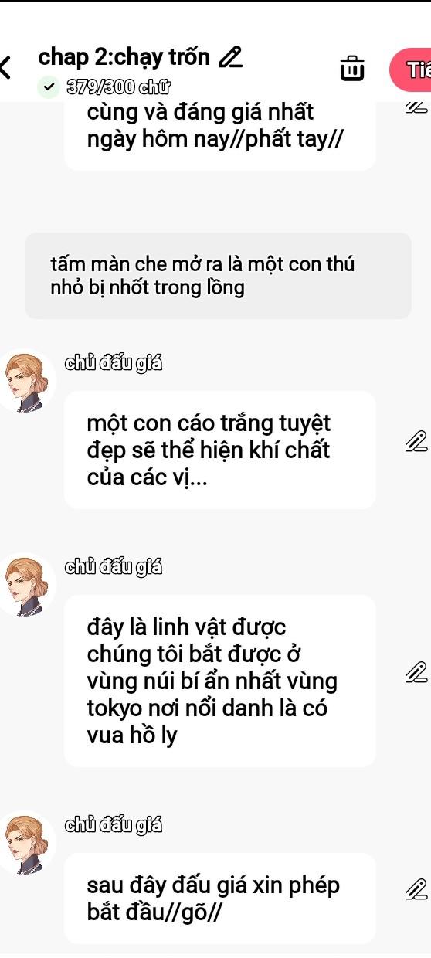Edit the 'sau đây đấu giá xin phép' message
Viewport: 431px width, 958px height.
coord(415,890)
